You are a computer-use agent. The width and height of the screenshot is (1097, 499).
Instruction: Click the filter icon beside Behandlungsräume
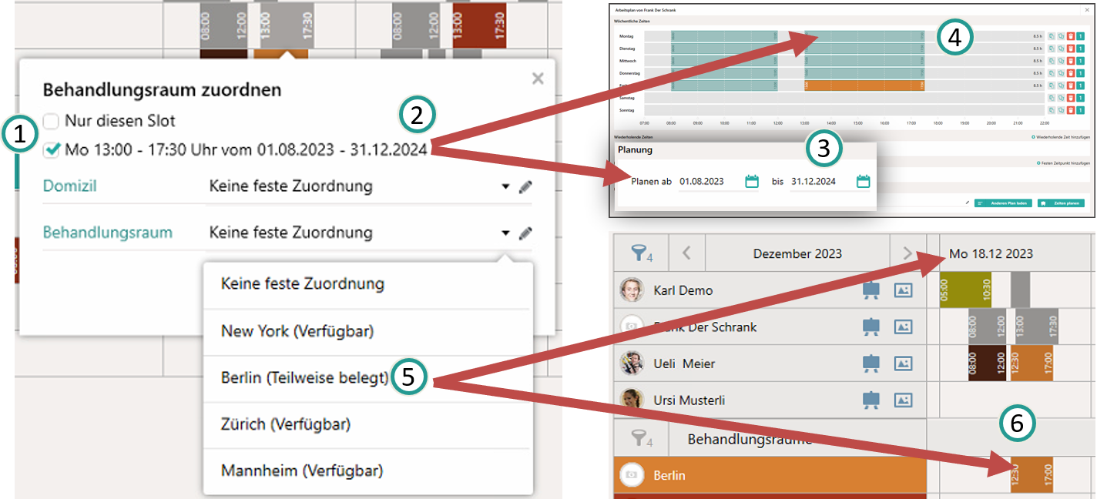coord(640,439)
